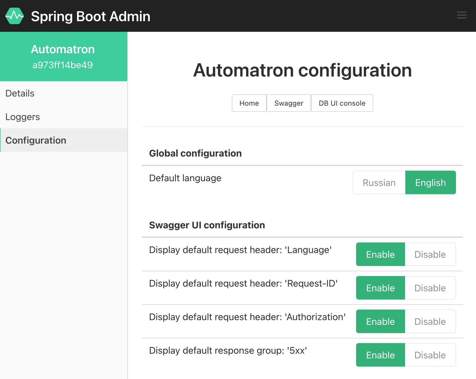This screenshot has width=476, height=379.
Task: Set default language to Russian
Action: [379, 182]
